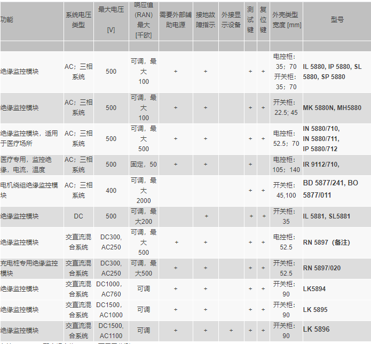
Task: Click the 功能 column header
Action: [x=7, y=20]
